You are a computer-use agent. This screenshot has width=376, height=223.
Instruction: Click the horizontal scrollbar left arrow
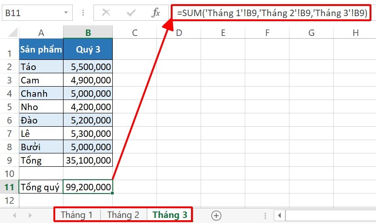pyautogui.click(x=279, y=215)
